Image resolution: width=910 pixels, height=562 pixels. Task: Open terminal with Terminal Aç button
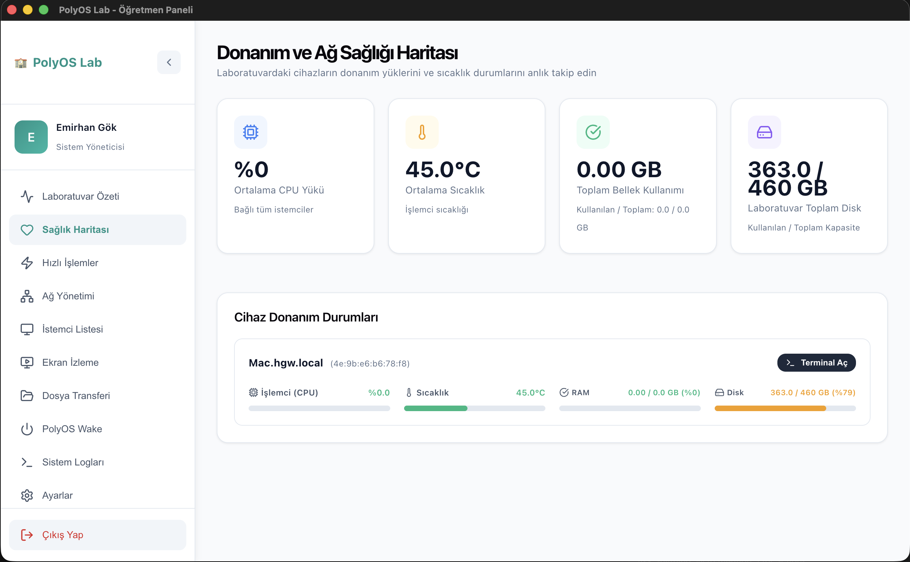point(817,363)
